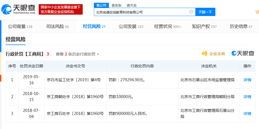This screenshot has height=129, width=259.
Task: Click the TianYanCha logo in header
Action: point(18,9)
